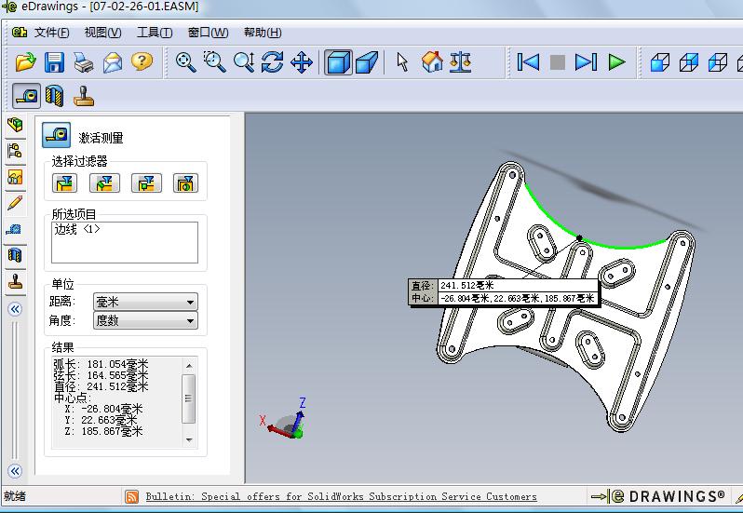Select the Zoom to Fit tool
743x513 pixels.
point(186,62)
